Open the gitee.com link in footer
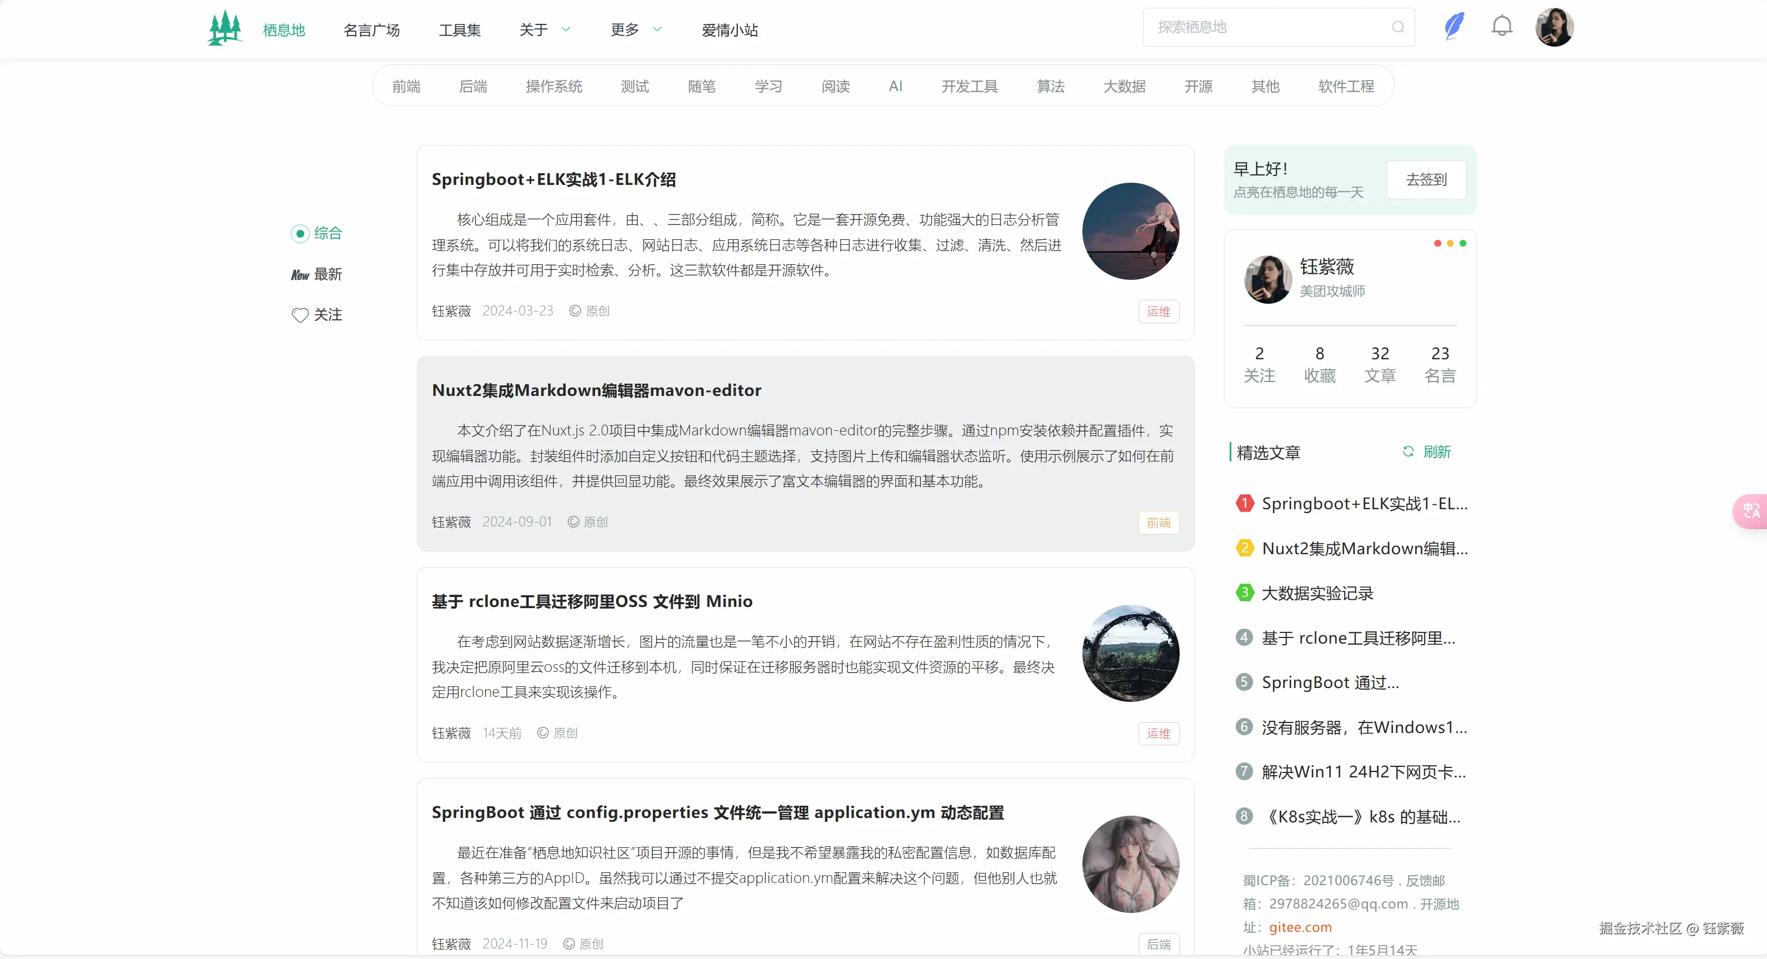Screen dimensions: 1767x959 coord(1300,927)
